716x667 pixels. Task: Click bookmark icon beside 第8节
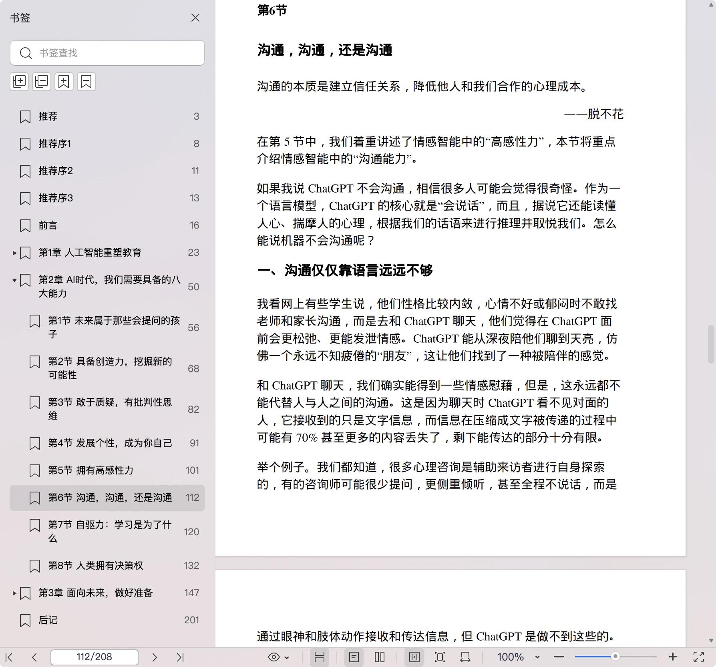(x=35, y=566)
